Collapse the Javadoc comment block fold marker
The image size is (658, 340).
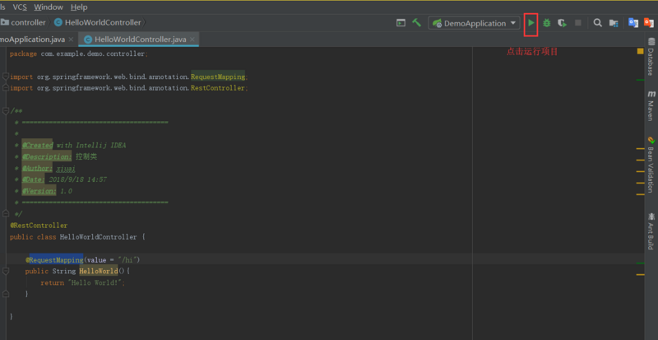point(7,110)
